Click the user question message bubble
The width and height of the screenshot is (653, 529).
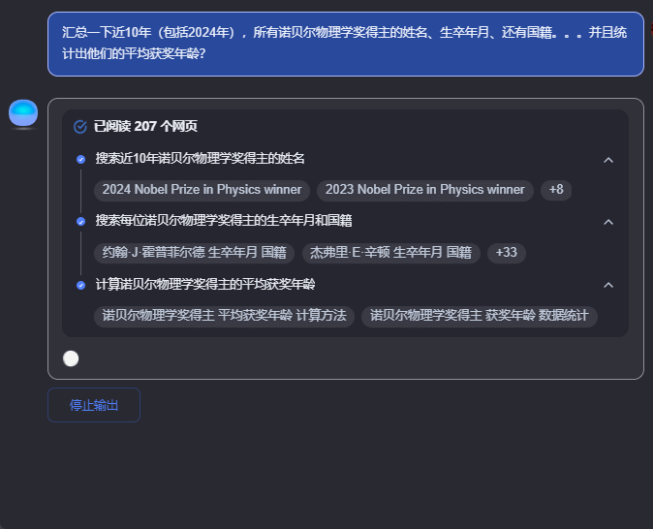[x=346, y=44]
